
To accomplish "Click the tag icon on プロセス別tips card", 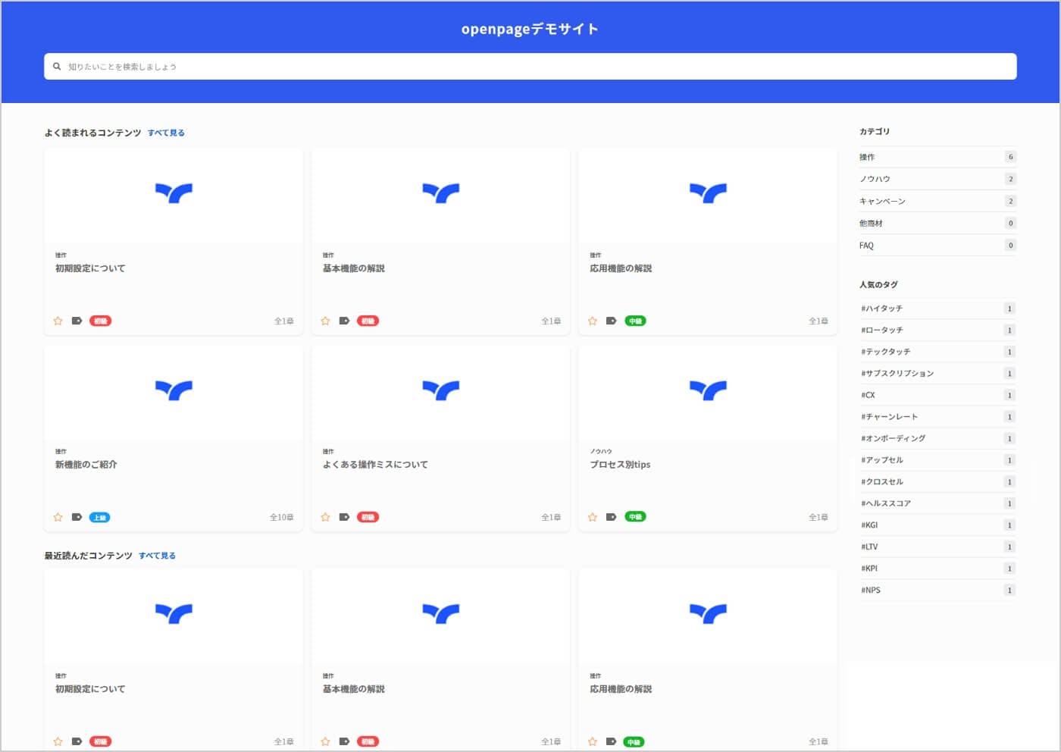I will point(611,517).
